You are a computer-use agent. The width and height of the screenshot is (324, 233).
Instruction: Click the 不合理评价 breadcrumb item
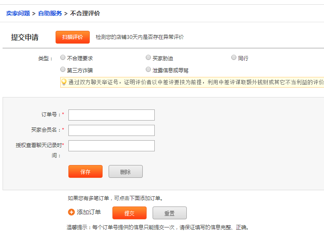85,13
